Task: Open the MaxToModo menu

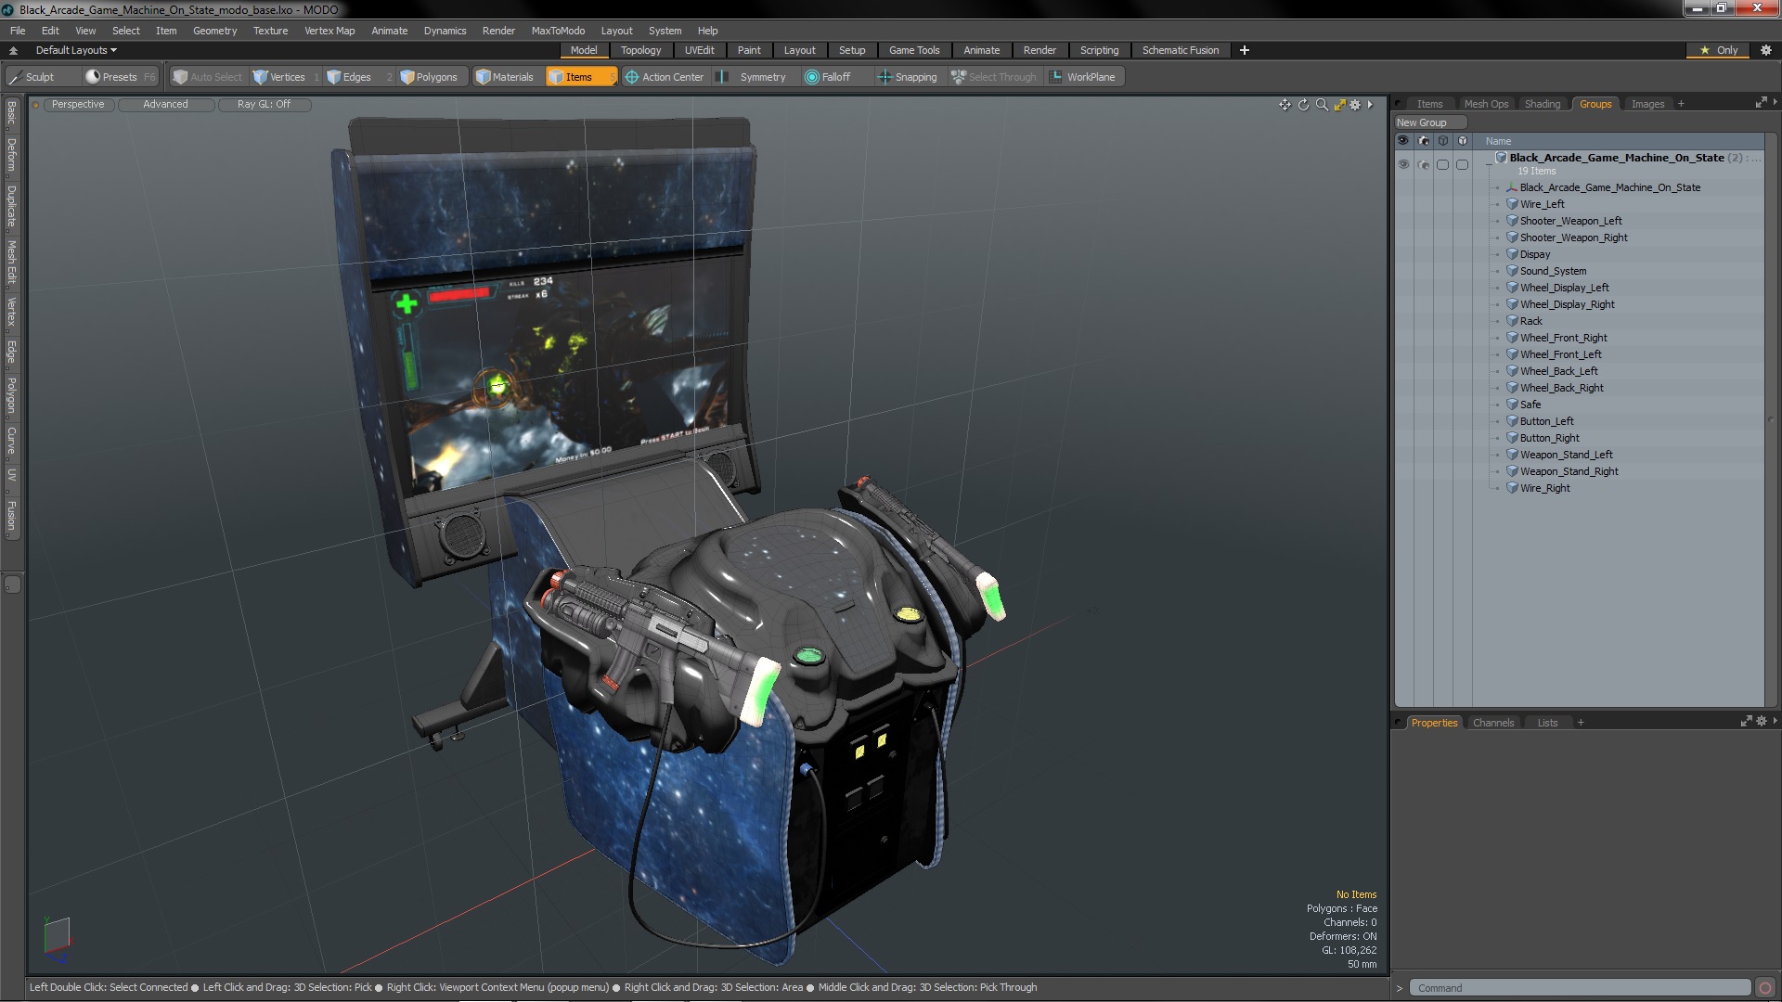Action: tap(558, 31)
